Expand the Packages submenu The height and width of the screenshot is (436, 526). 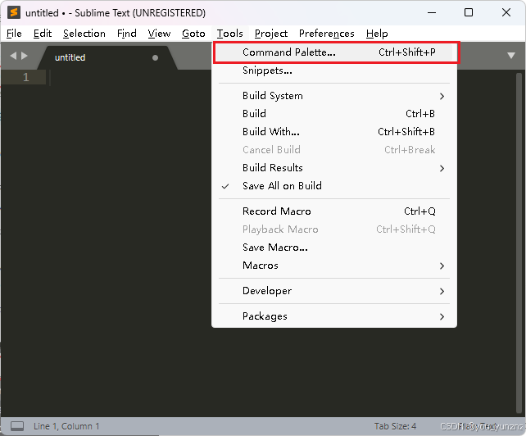(x=334, y=316)
